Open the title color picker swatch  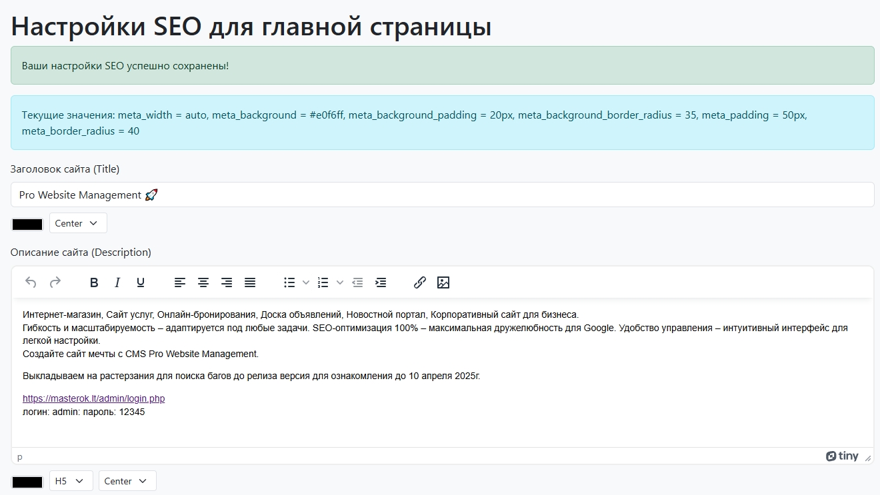[27, 223]
